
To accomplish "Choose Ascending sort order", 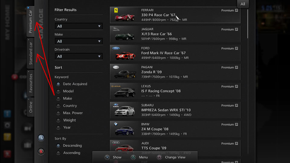I will click(x=58, y=153).
